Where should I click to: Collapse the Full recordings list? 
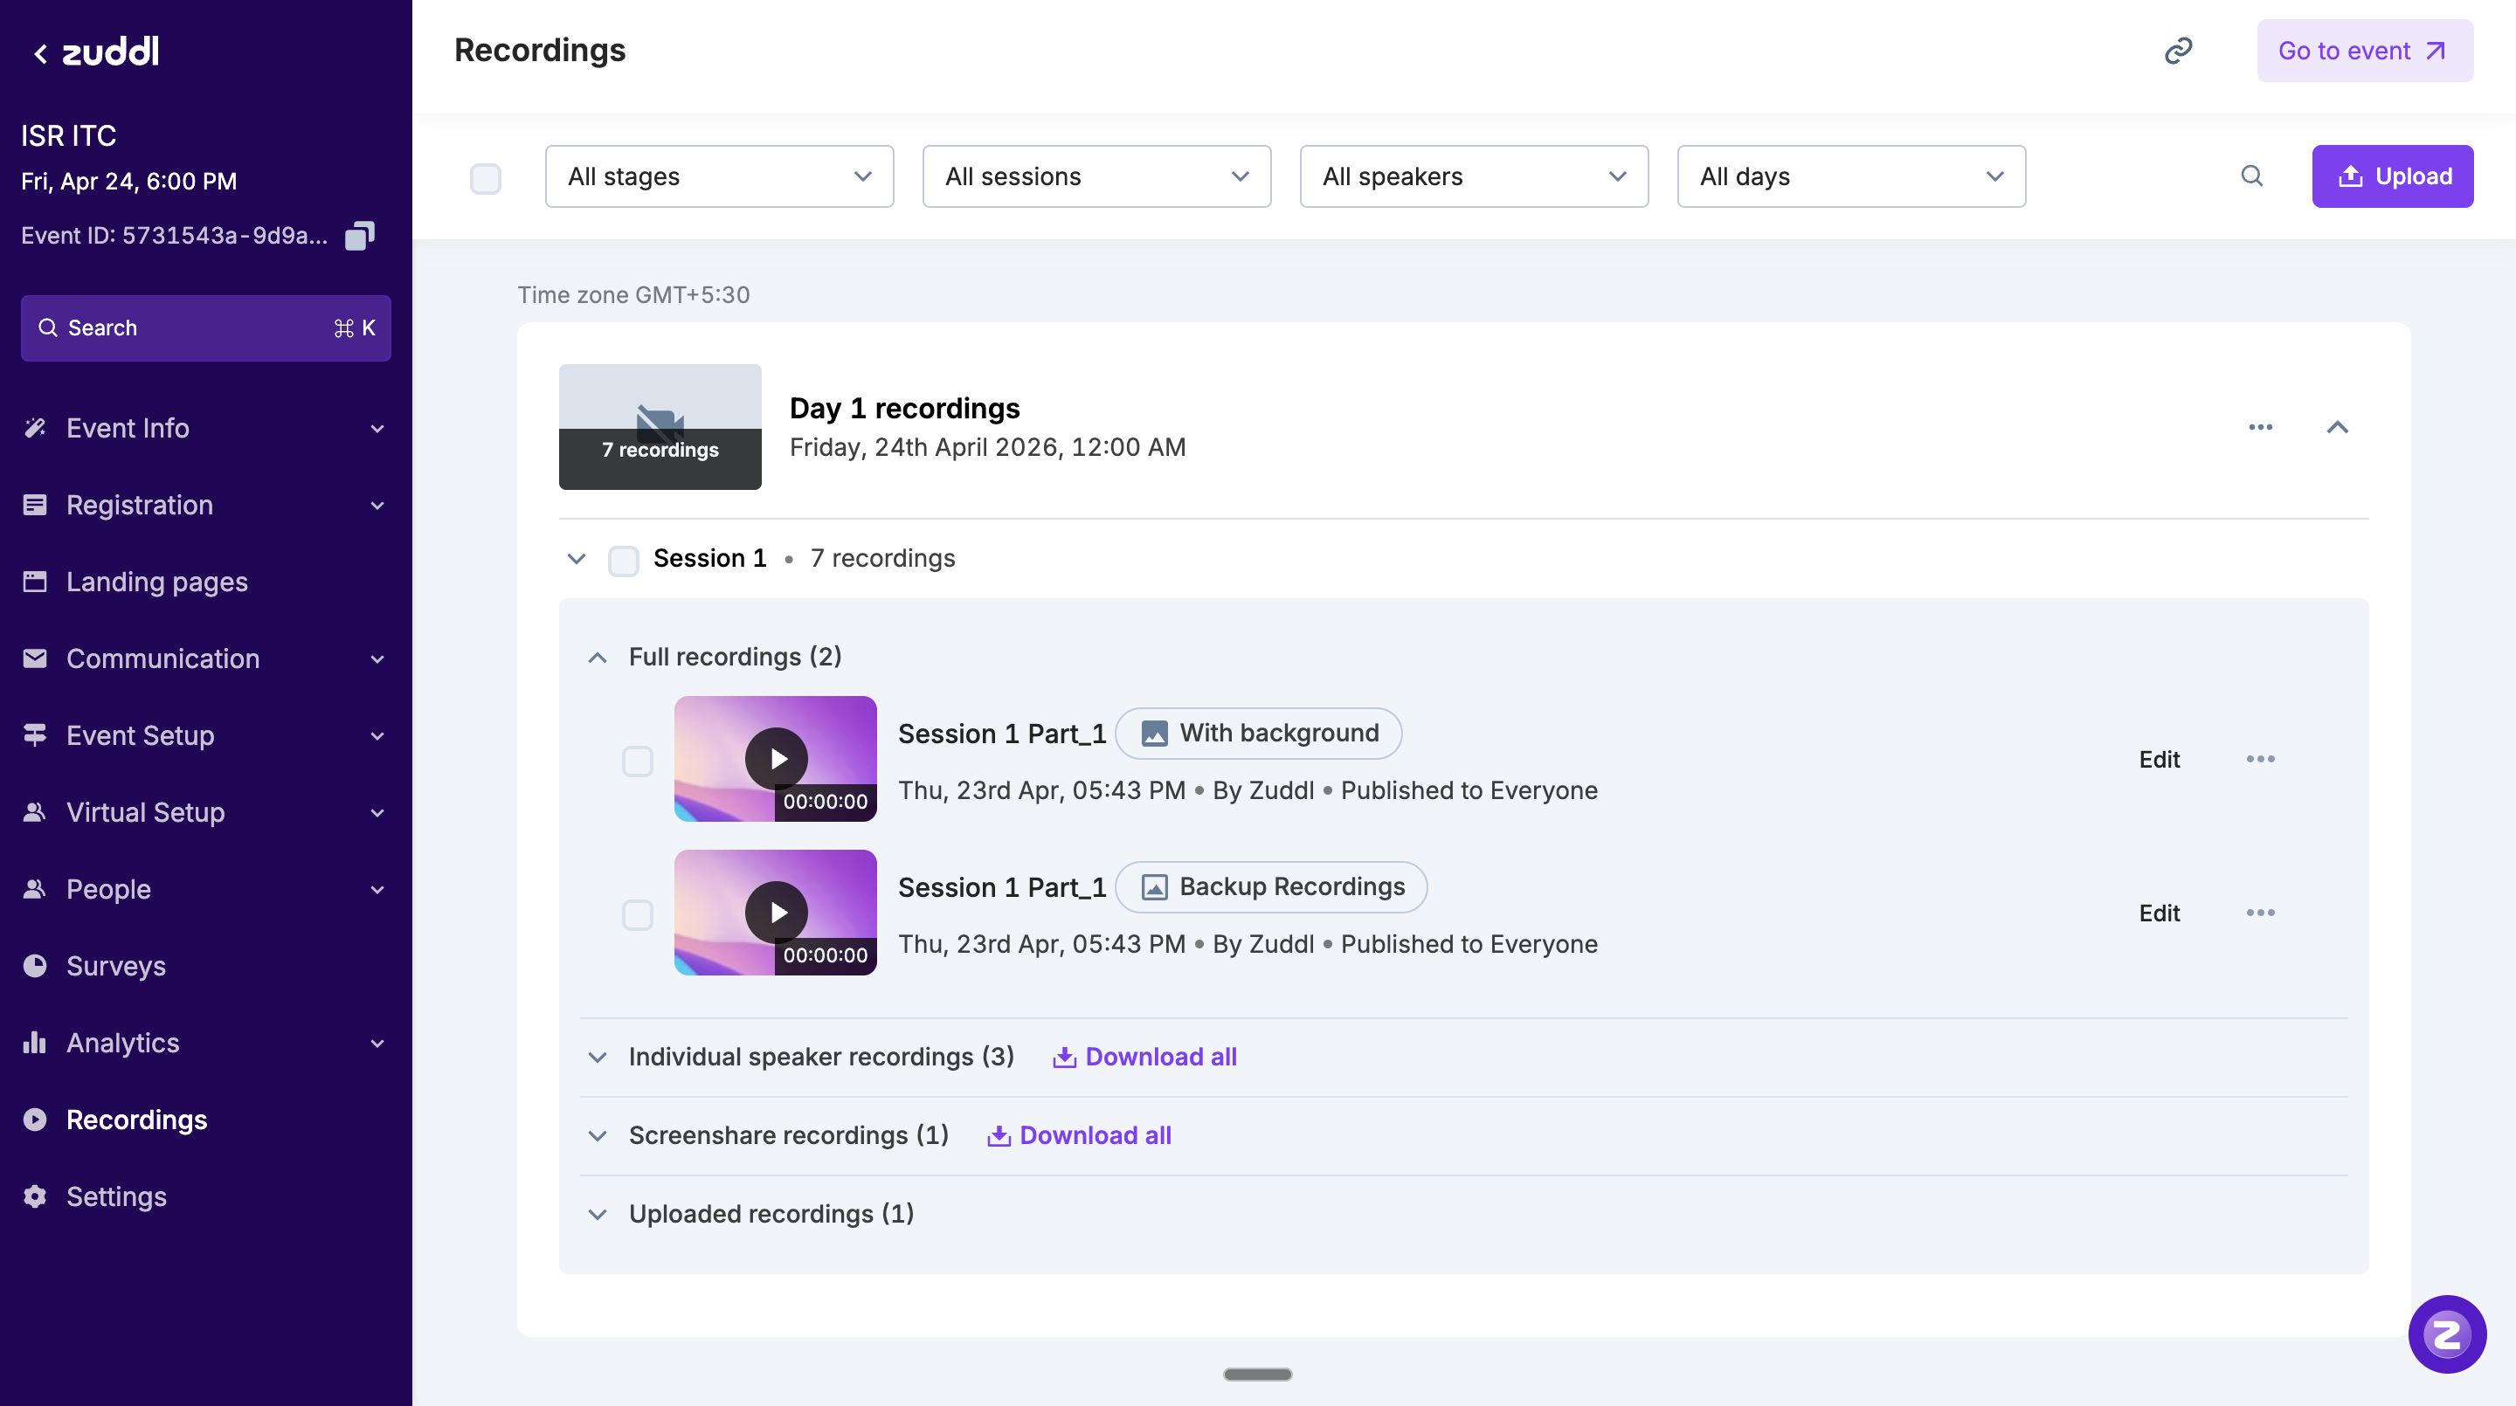[x=597, y=657]
